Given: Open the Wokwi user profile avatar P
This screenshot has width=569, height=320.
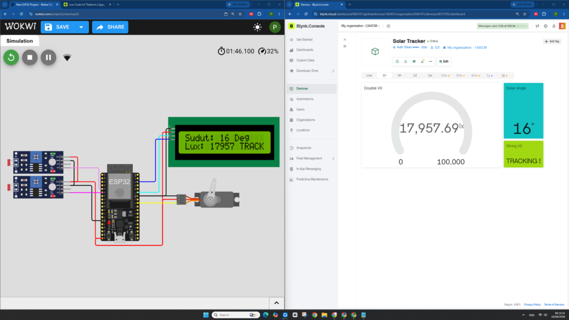Looking at the screenshot, I should tap(274, 27).
